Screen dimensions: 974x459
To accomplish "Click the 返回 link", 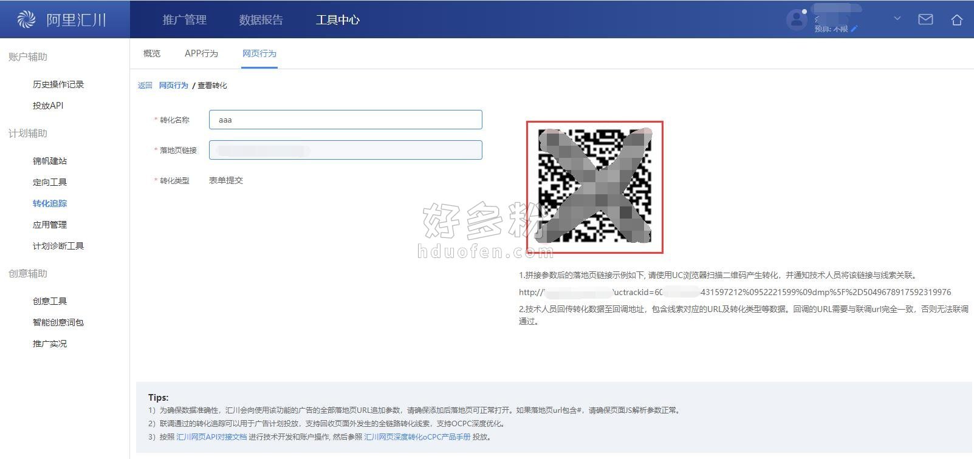I will pos(145,86).
